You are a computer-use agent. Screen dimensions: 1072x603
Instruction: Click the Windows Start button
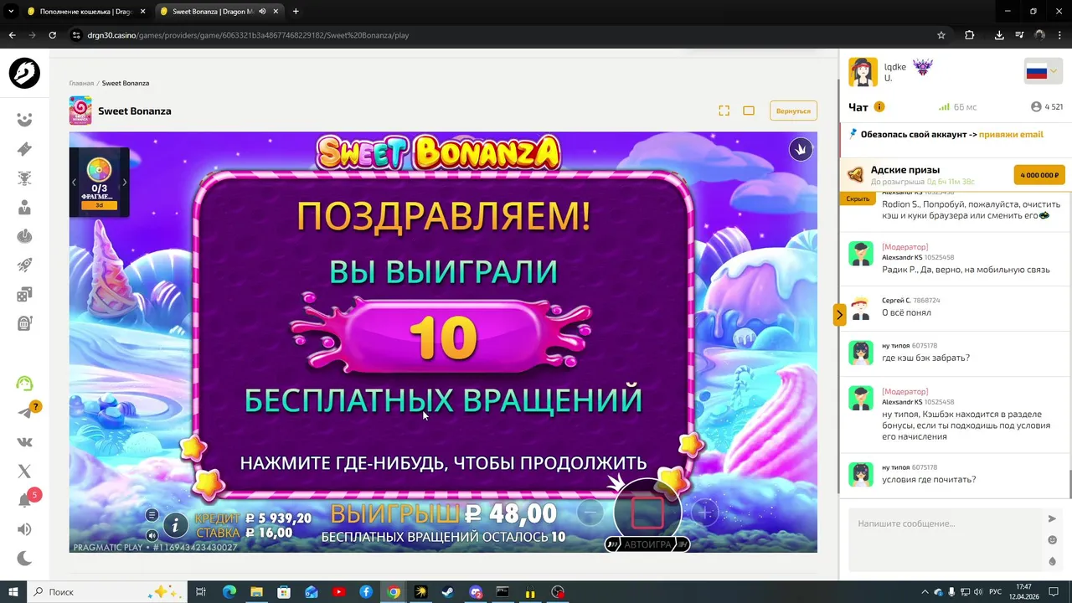point(13,592)
